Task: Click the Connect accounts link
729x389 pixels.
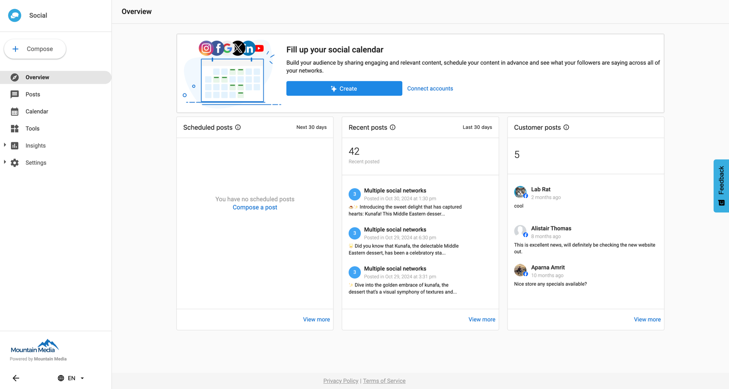Action: pyautogui.click(x=430, y=89)
